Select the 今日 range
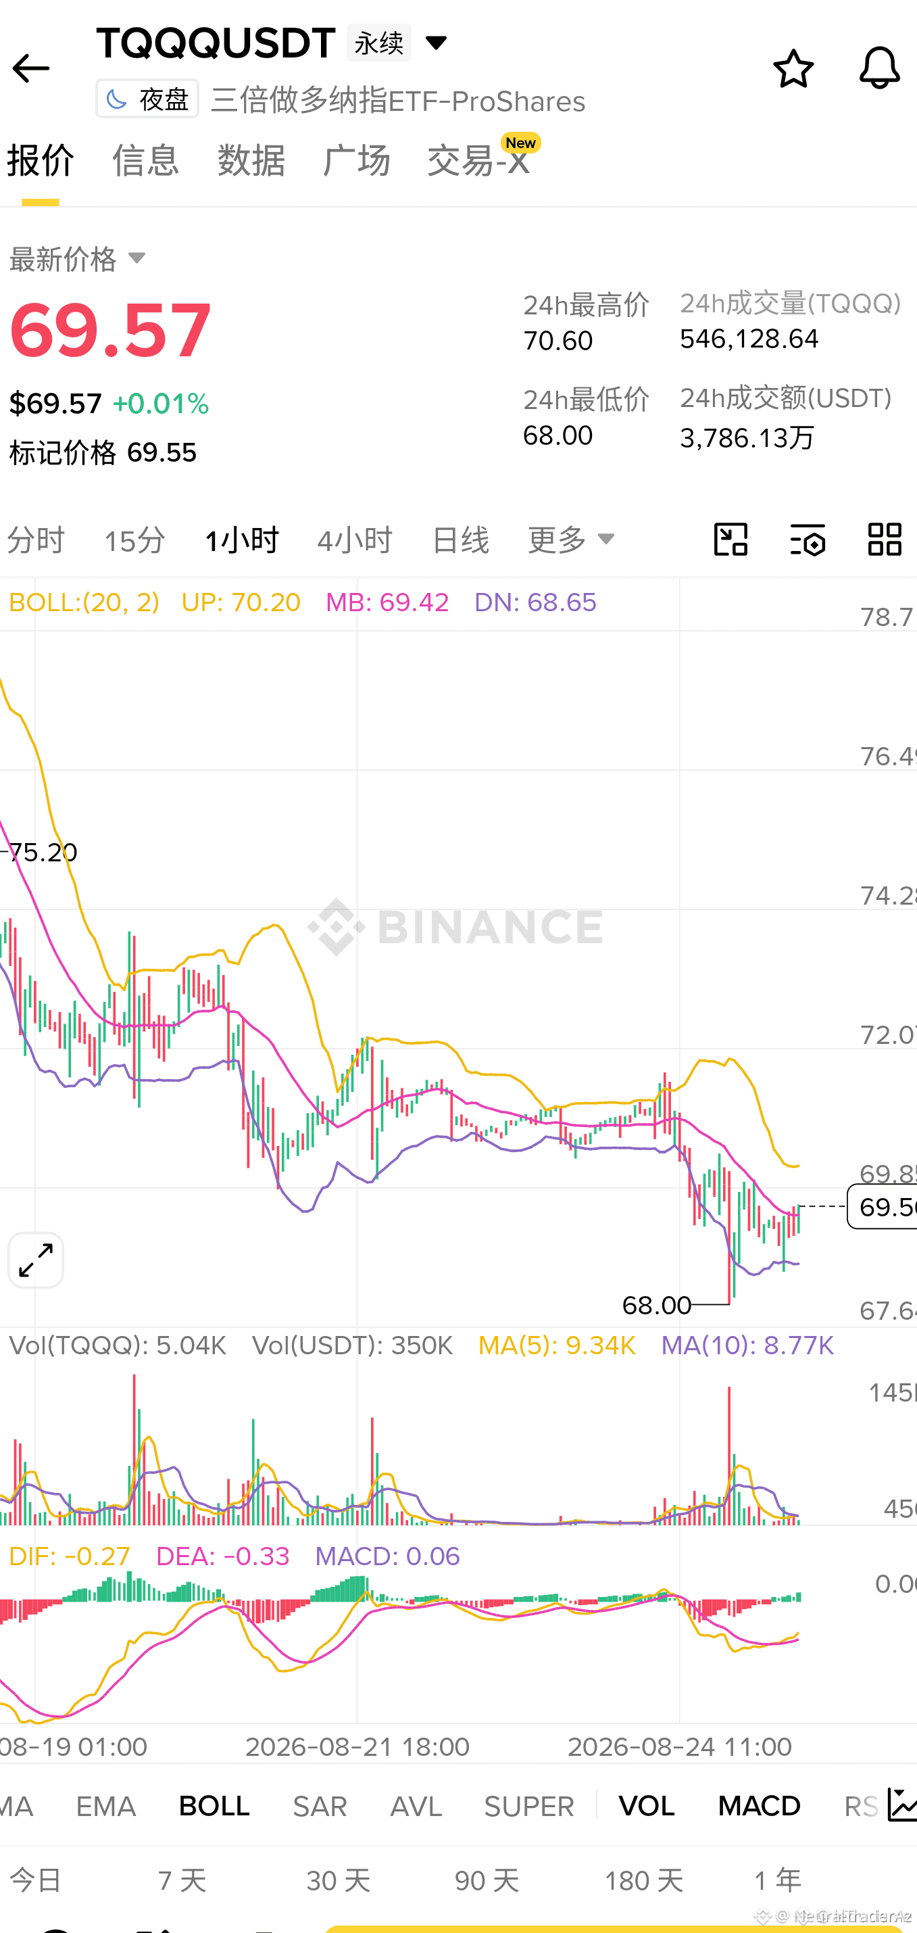This screenshot has height=1933, width=917. pos(36,1880)
